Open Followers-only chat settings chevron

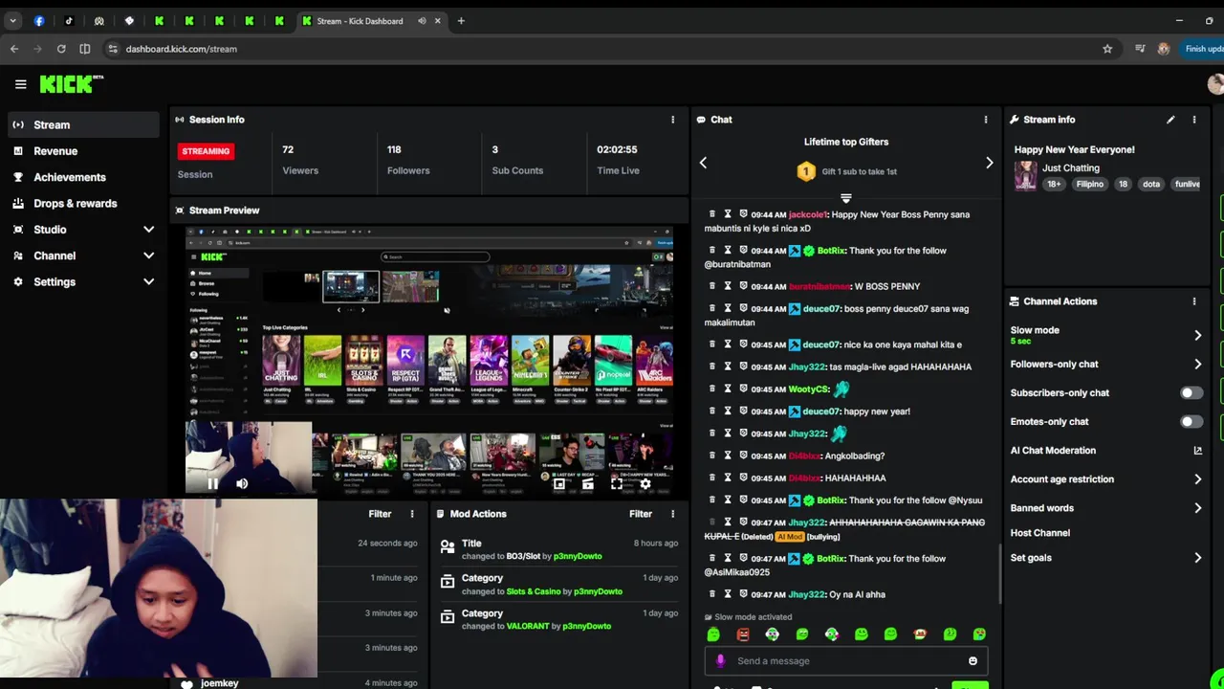click(x=1197, y=365)
